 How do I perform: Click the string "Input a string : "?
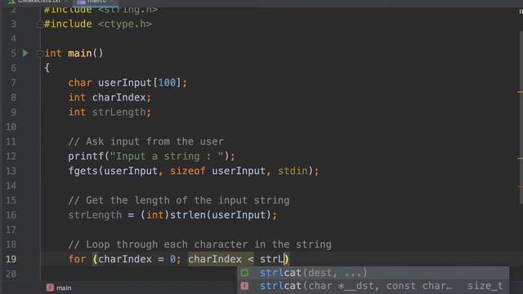[167, 156]
